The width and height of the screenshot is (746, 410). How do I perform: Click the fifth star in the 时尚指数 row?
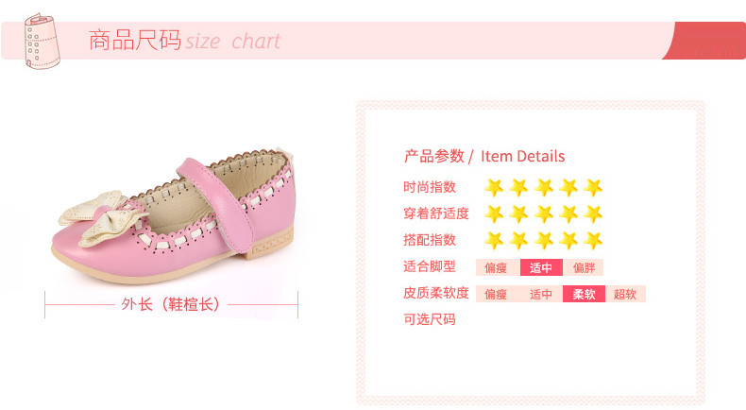(593, 188)
